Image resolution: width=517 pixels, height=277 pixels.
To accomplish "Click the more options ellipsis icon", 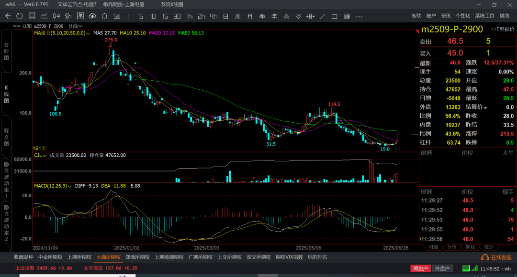I will pyautogui.click(x=359, y=16).
